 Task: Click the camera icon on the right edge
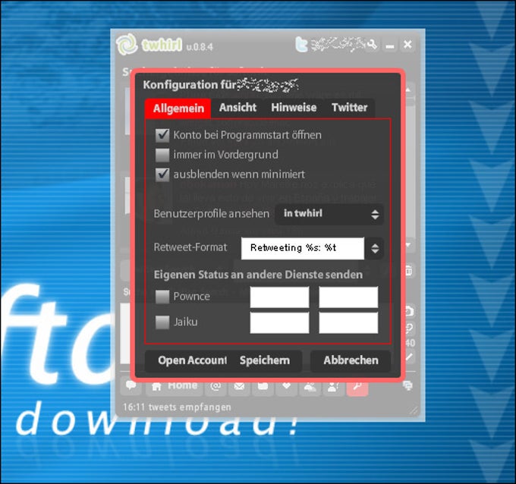(x=409, y=311)
